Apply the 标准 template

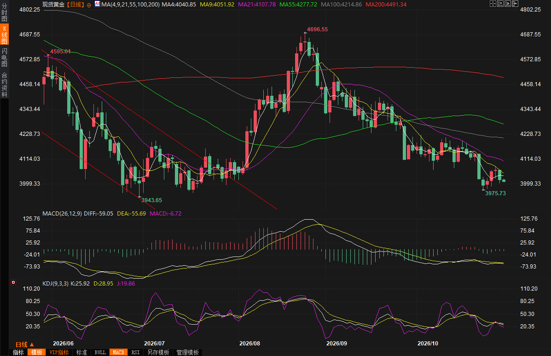click(81, 352)
